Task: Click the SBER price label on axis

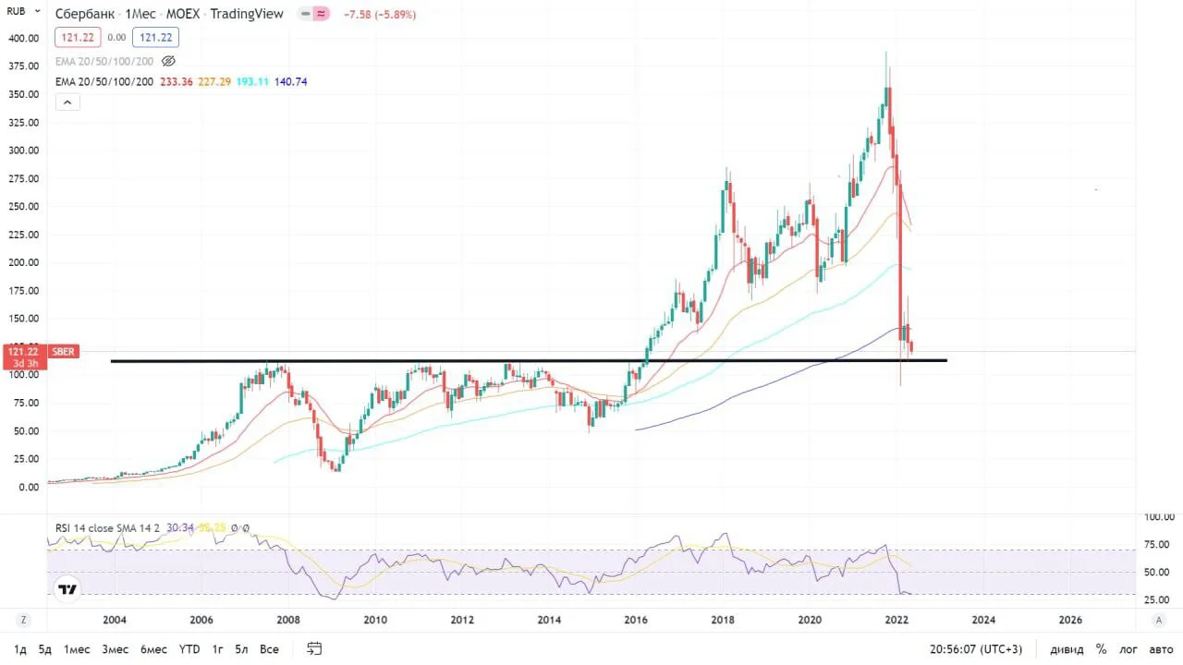Action: 63,351
